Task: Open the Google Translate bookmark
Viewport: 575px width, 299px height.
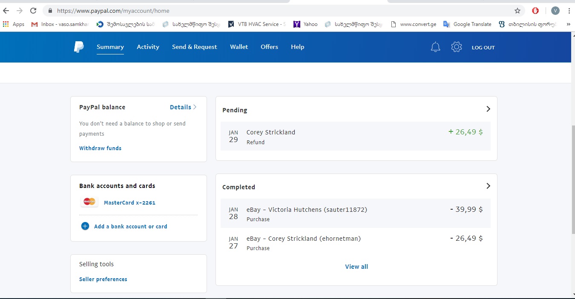Action: pyautogui.click(x=468, y=24)
